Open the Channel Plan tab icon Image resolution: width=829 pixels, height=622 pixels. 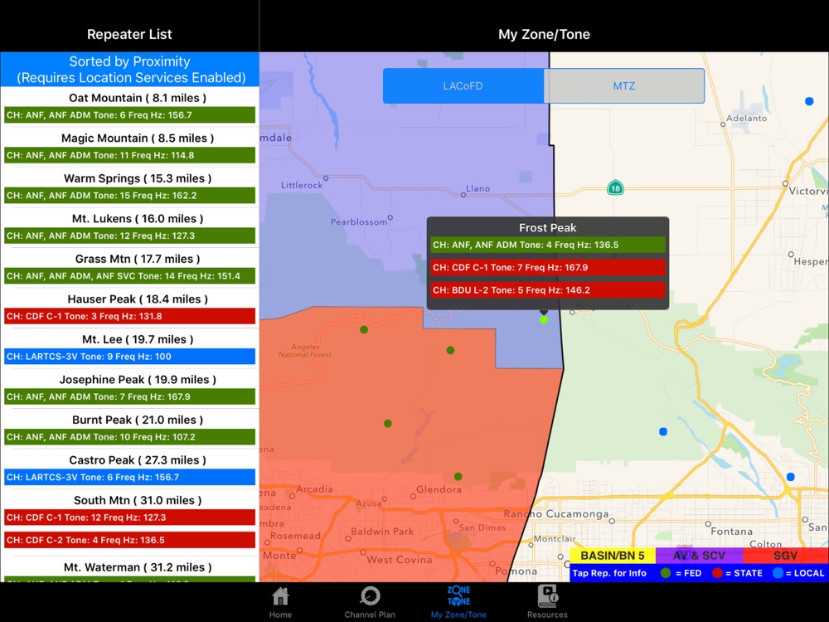(370, 601)
